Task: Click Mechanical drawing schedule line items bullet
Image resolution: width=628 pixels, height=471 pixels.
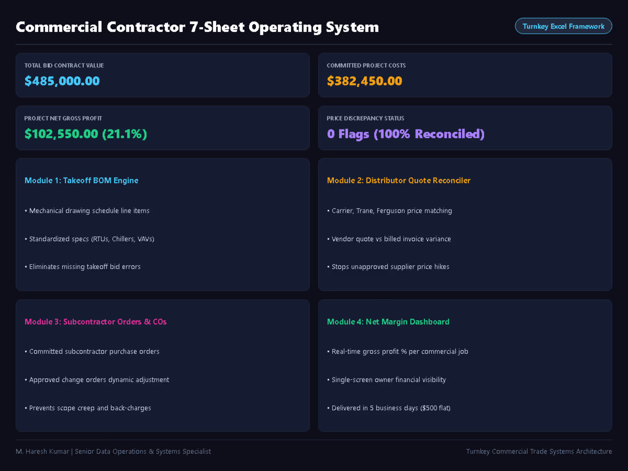Action: [87, 211]
